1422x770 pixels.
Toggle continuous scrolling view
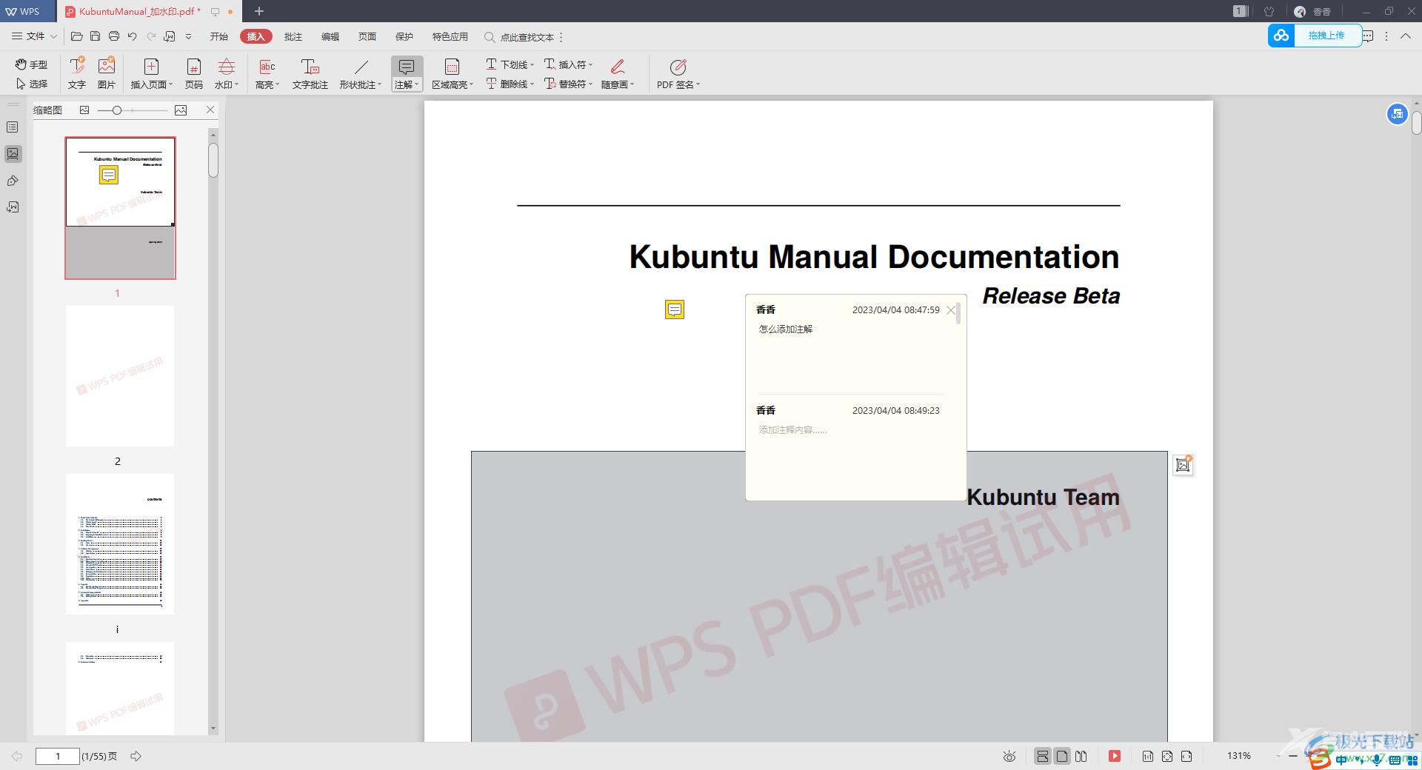pyautogui.click(x=1042, y=756)
